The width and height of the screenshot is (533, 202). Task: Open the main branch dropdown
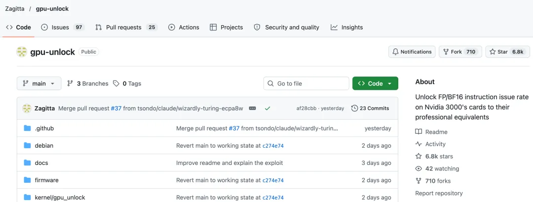coord(39,83)
